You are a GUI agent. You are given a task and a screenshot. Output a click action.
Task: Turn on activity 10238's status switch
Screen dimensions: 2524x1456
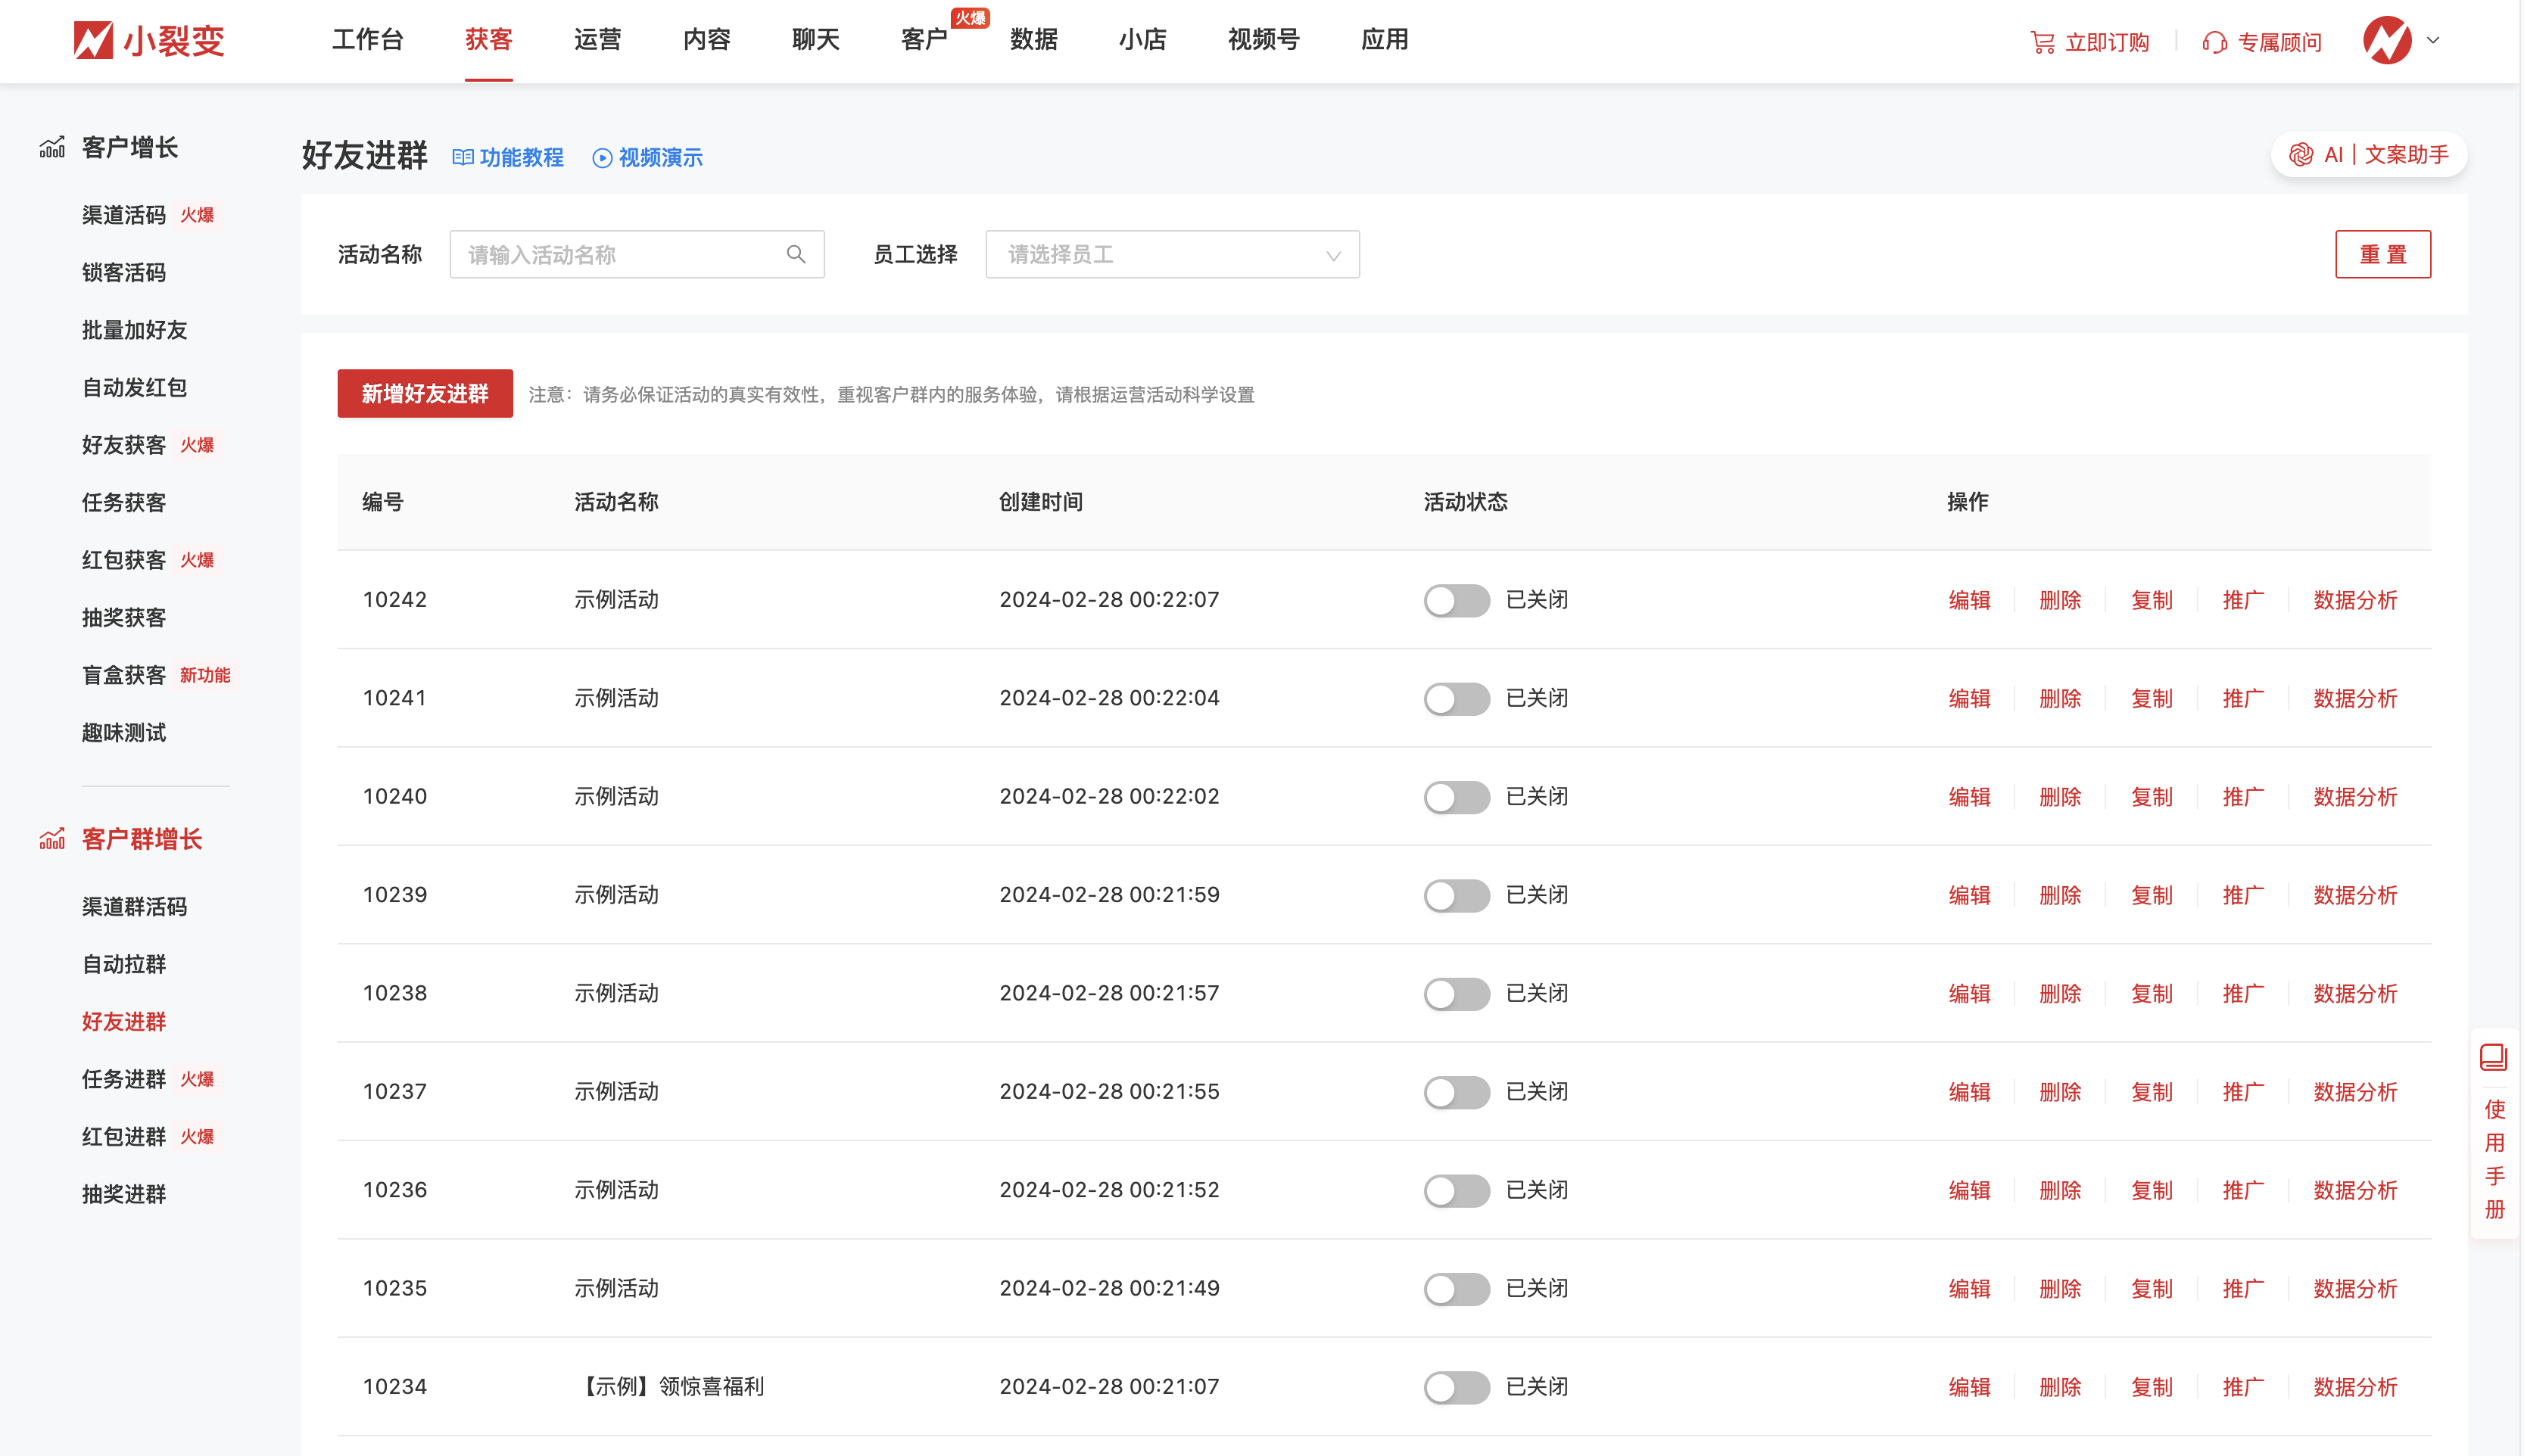click(1457, 993)
